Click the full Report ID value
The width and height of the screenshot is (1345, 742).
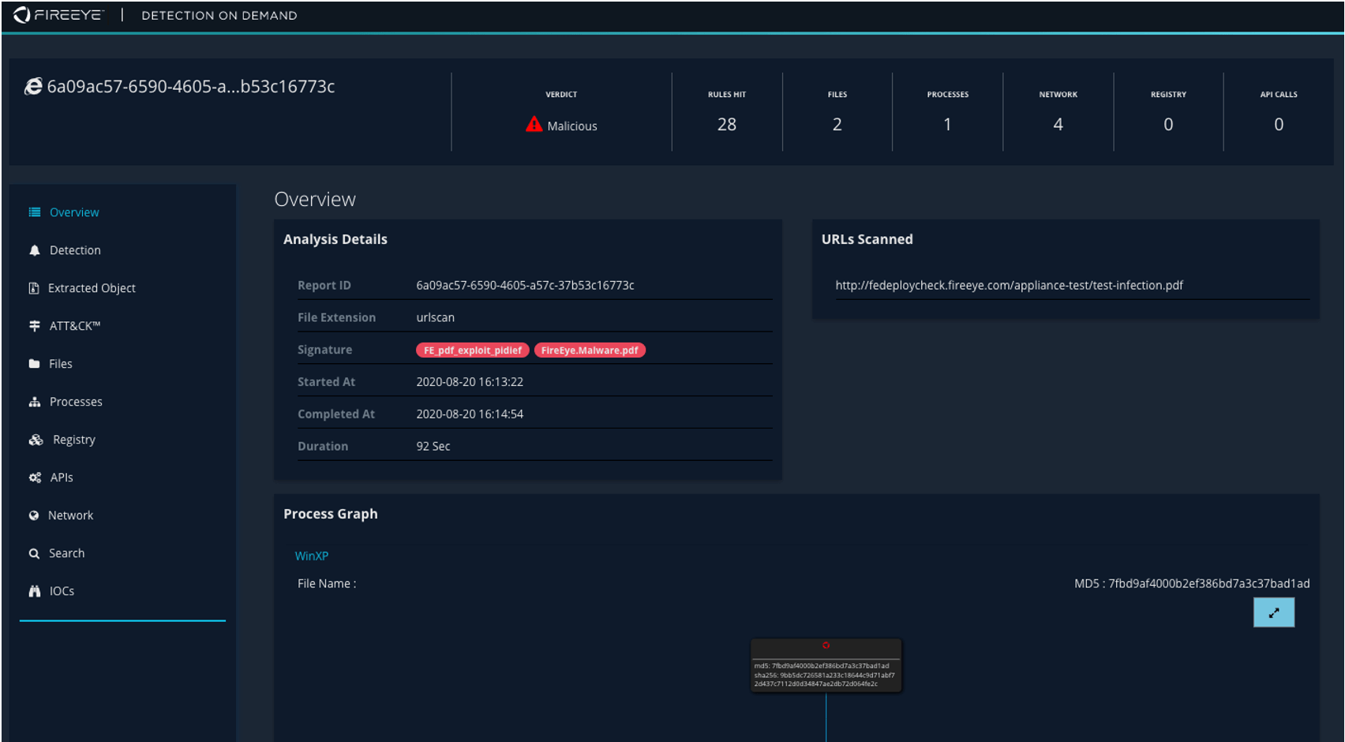click(x=525, y=286)
